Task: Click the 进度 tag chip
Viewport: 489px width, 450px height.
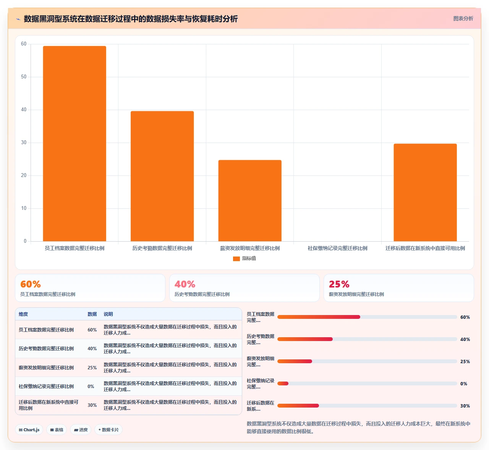Action: tap(81, 430)
